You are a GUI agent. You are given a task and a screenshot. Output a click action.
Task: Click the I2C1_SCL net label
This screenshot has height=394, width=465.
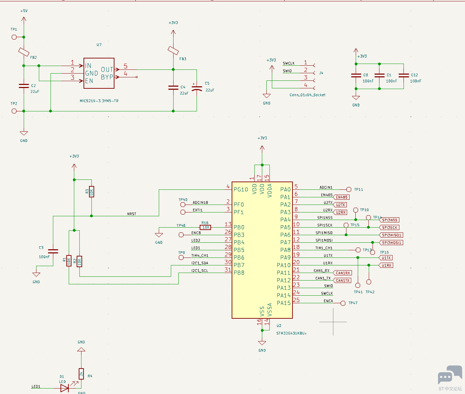[200, 271]
